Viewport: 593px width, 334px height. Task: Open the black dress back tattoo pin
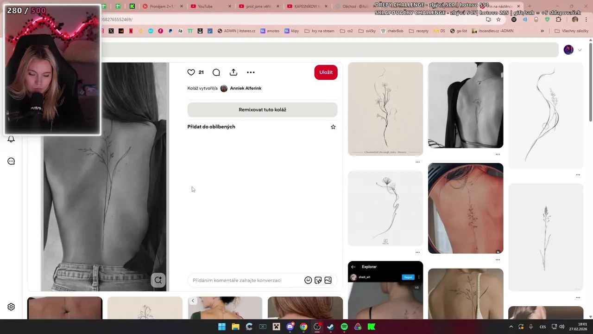click(x=466, y=105)
